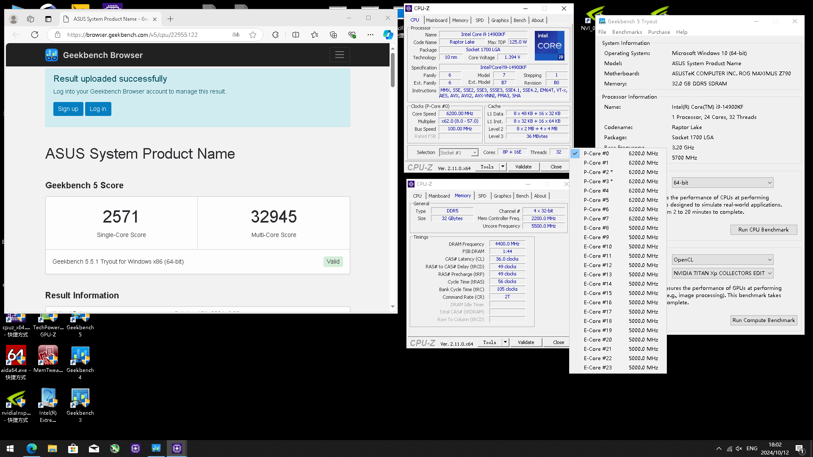Click the Sign up button
This screenshot has width=813, height=457.
pos(68,109)
